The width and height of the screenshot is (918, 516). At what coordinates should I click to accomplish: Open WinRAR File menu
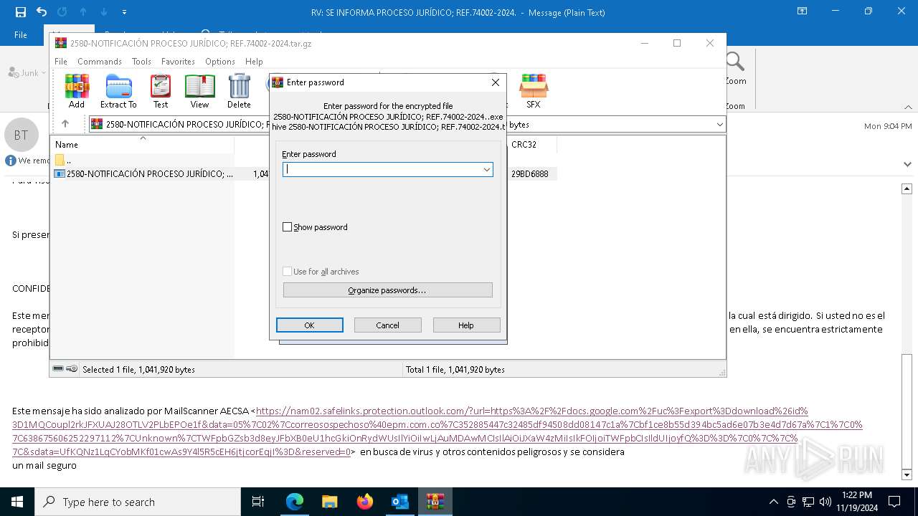tap(61, 62)
